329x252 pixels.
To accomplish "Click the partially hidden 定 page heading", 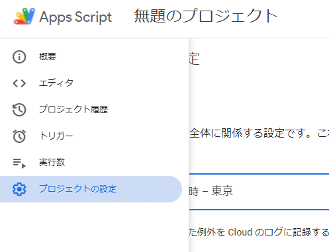I will coord(195,59).
